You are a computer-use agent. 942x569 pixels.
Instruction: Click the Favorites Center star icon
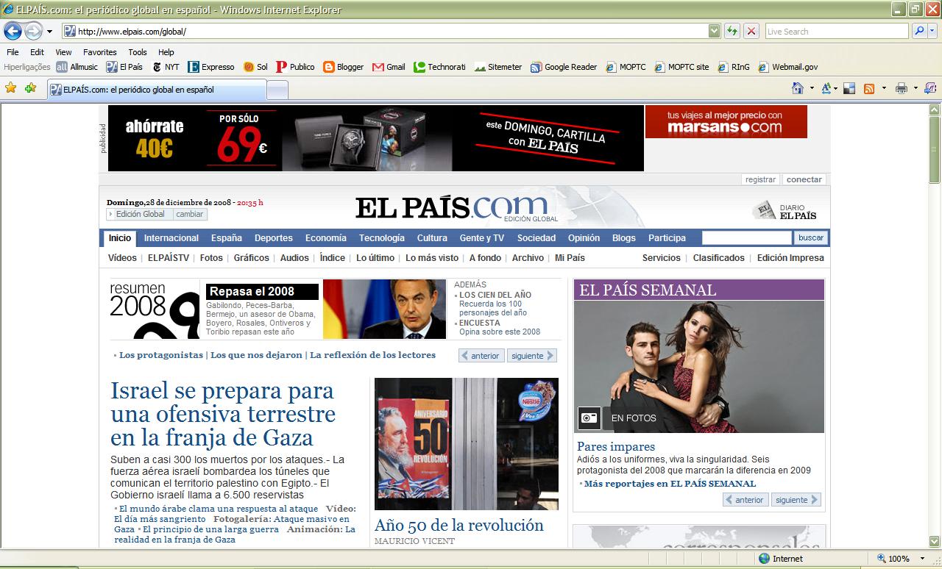click(x=11, y=88)
